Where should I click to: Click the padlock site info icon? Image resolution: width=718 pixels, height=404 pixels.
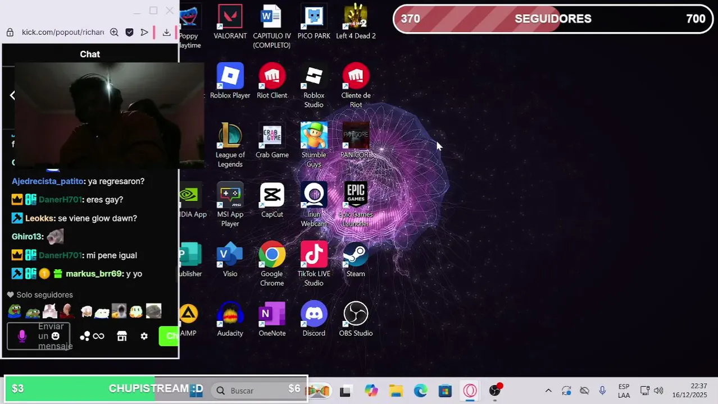[10, 33]
